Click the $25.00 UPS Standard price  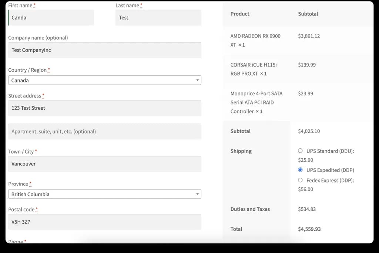[305, 160]
